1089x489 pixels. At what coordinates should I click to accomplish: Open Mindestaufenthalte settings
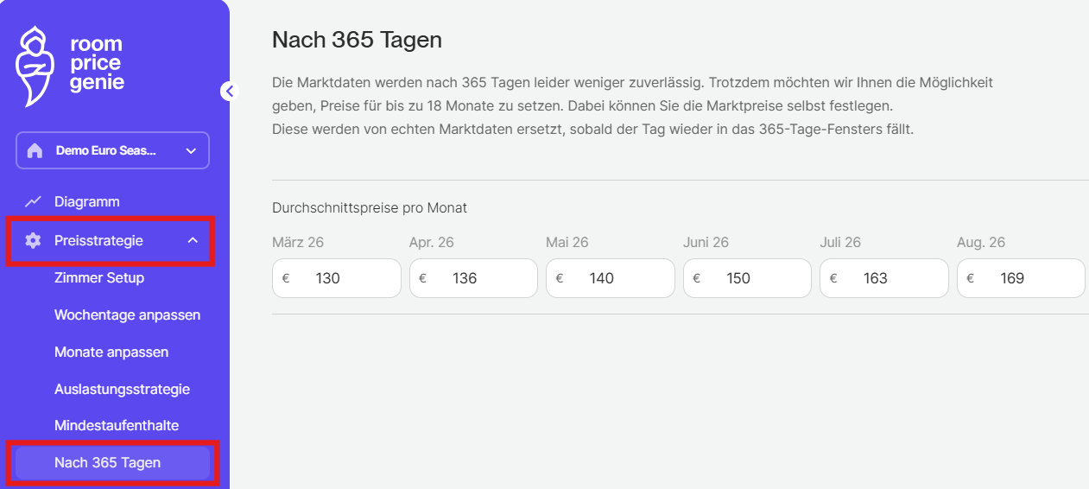point(117,425)
